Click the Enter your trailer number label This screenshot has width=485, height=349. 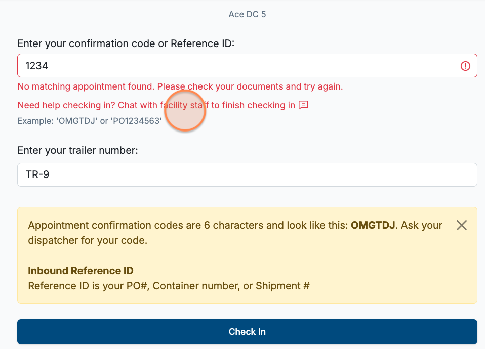(77, 150)
